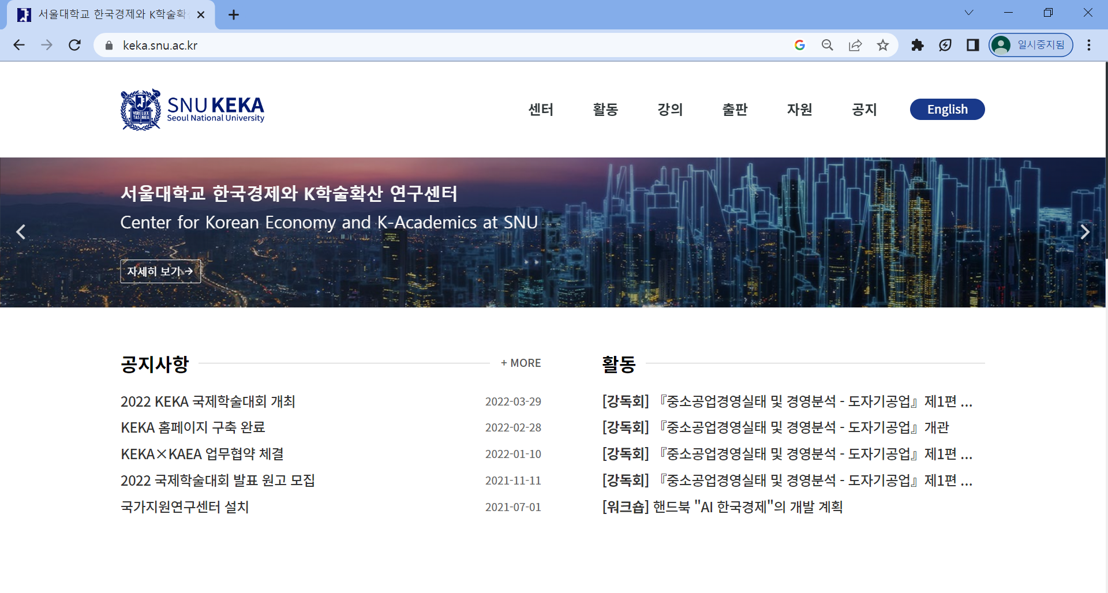Image resolution: width=1108 pixels, height=593 pixels.
Task: Open the 자원 menu
Action: (x=799, y=110)
